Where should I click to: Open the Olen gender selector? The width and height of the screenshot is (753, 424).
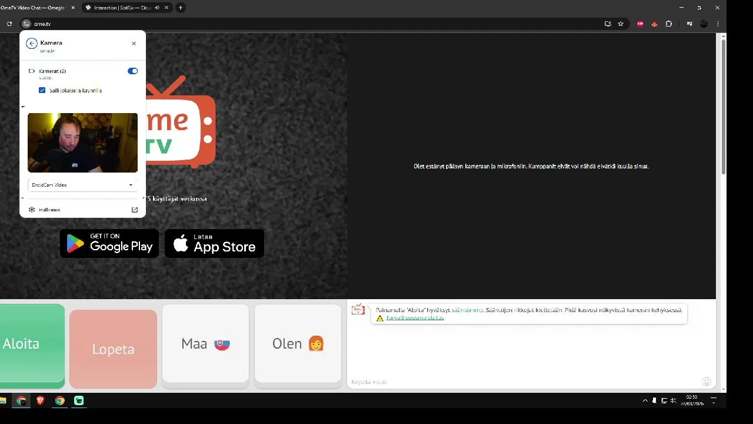point(298,344)
